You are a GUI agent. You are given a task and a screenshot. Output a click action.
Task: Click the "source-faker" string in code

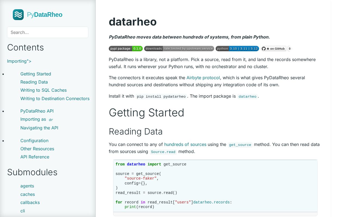click(x=141, y=178)
